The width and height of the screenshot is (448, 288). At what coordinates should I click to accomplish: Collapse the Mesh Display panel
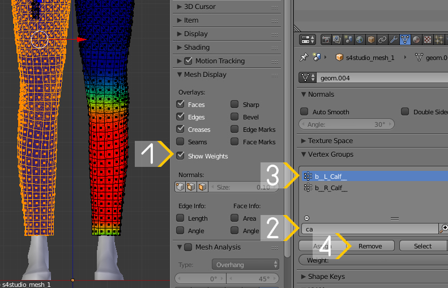(x=180, y=75)
